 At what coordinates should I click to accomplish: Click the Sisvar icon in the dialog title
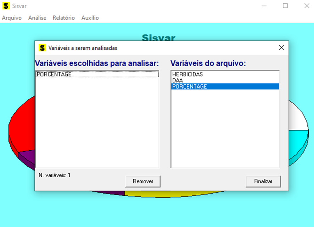click(x=42, y=48)
